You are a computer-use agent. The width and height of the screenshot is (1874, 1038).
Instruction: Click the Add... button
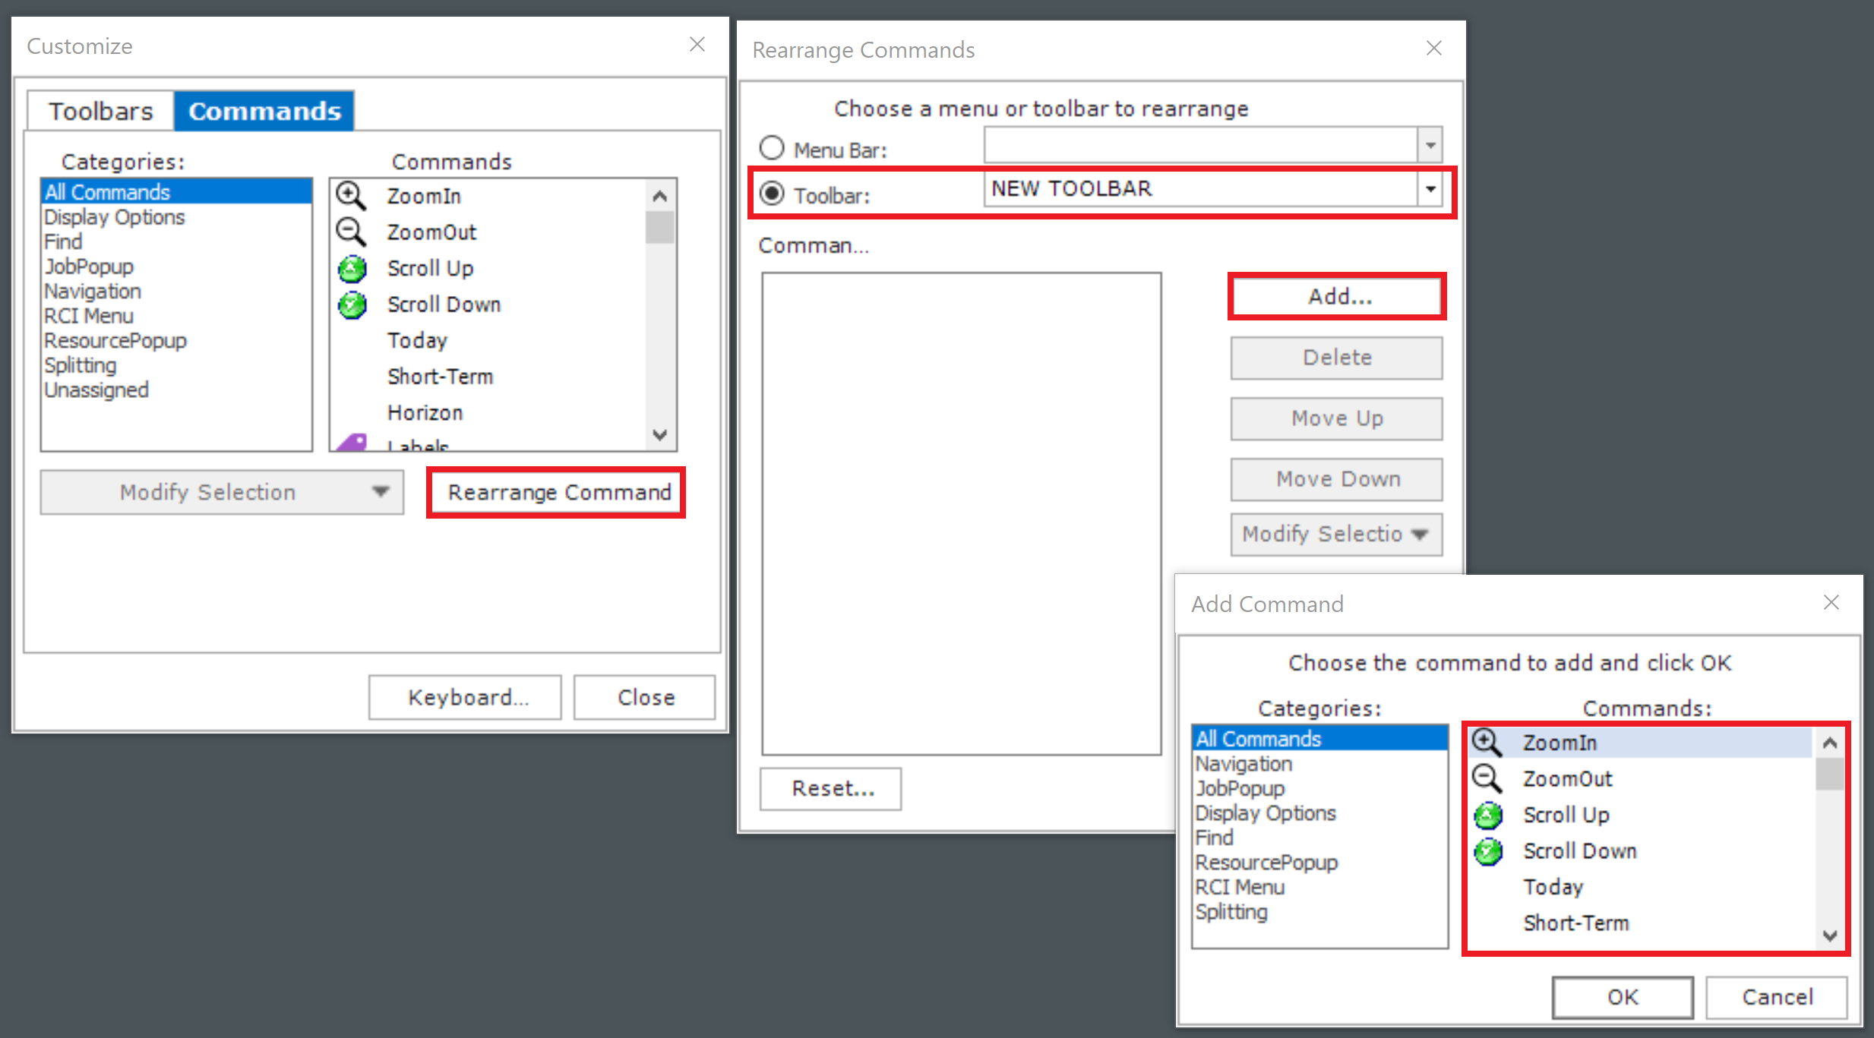[x=1337, y=296]
